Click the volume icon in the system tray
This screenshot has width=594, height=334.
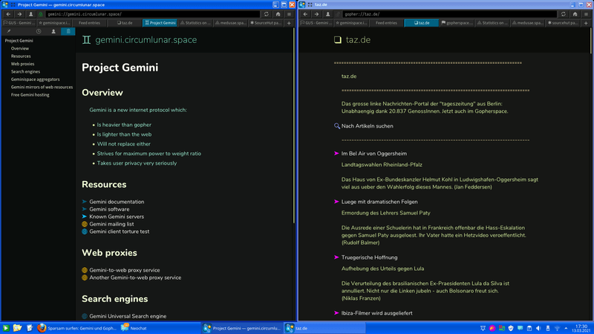(x=538, y=328)
